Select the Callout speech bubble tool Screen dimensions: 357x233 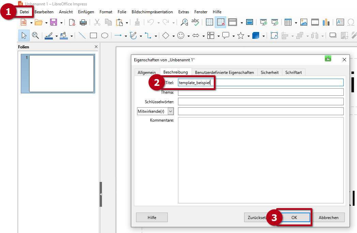click(x=226, y=35)
